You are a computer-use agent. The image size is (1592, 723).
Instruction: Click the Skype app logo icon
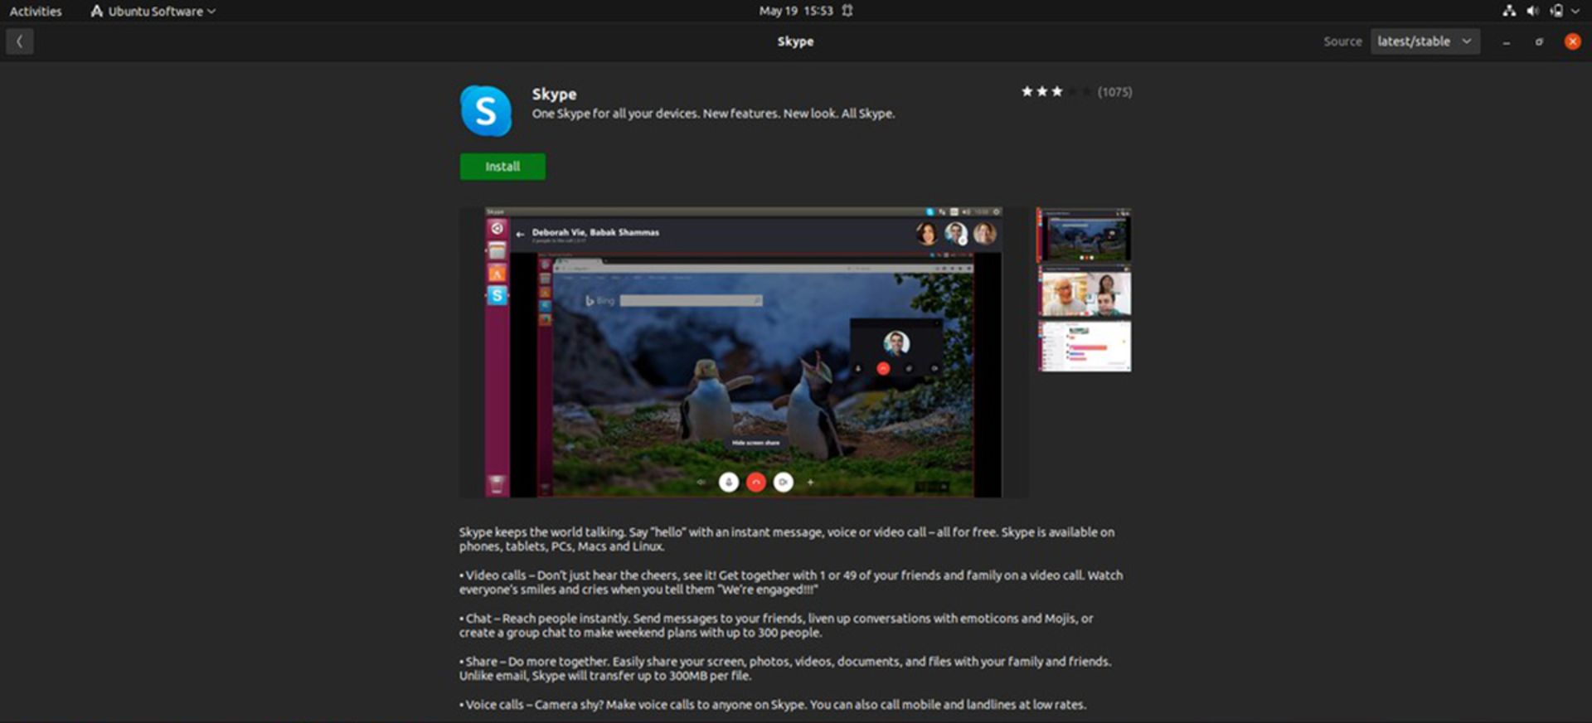pos(486,111)
